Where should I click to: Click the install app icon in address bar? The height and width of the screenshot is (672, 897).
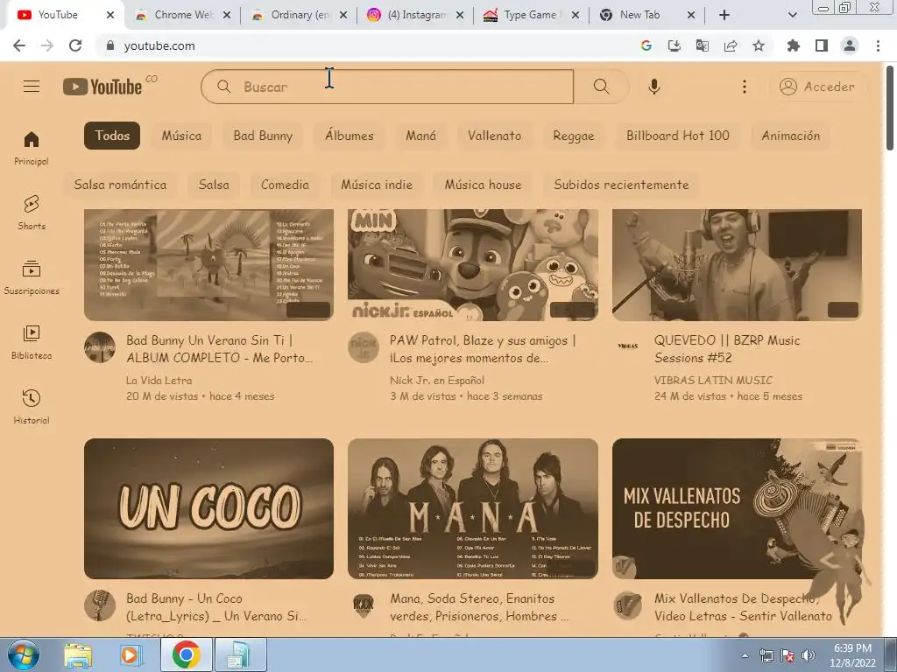coord(675,45)
